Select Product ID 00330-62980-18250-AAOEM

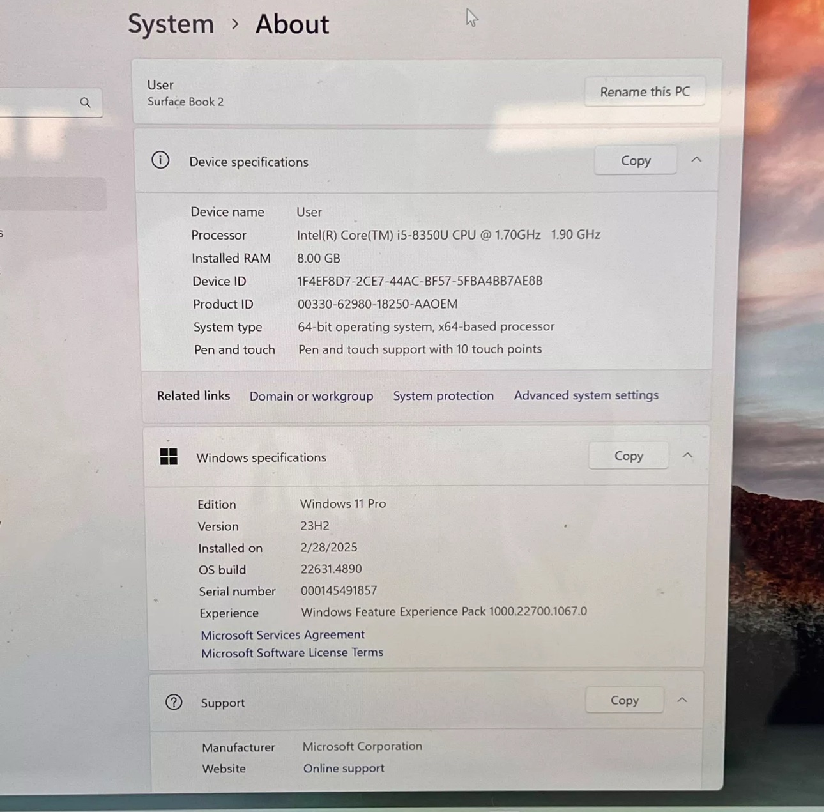378,303
